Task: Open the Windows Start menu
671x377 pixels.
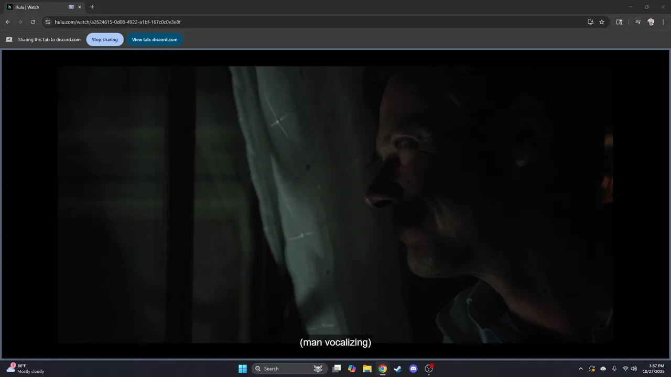Action: pos(243,369)
